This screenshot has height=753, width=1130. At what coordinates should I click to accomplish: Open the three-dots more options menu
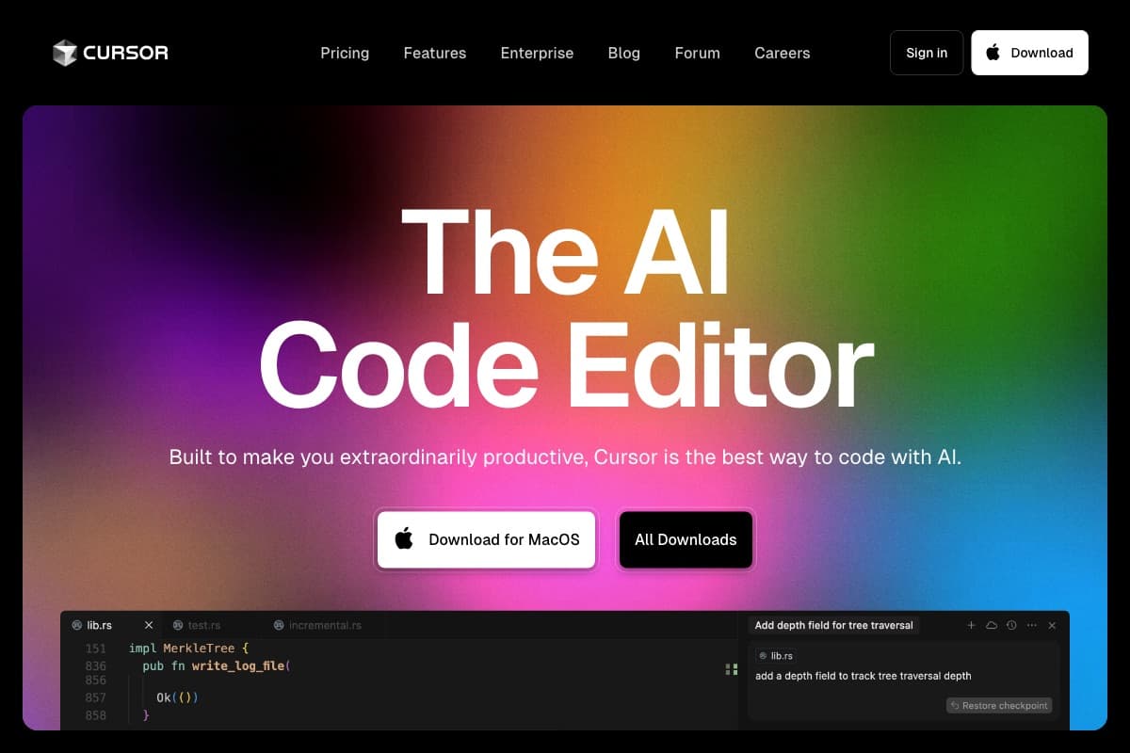(1032, 625)
